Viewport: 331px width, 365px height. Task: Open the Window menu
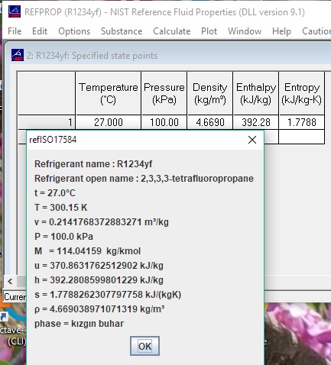(x=245, y=31)
